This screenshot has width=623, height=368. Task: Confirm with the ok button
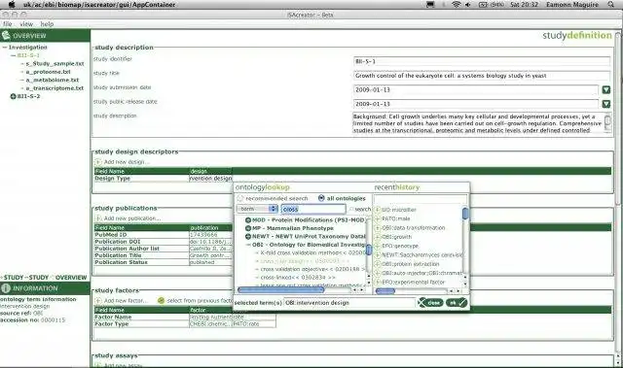pyautogui.click(x=457, y=303)
